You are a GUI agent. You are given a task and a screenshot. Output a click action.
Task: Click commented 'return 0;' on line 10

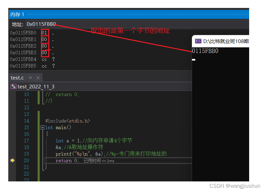click(67, 94)
